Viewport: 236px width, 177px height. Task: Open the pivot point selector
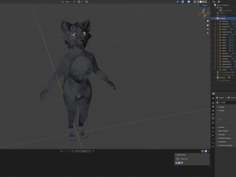coord(75,1)
